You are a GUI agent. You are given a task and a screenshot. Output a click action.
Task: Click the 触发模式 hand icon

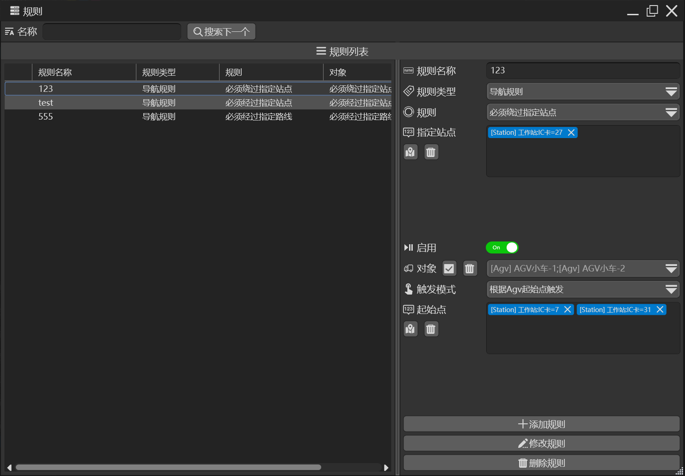409,289
